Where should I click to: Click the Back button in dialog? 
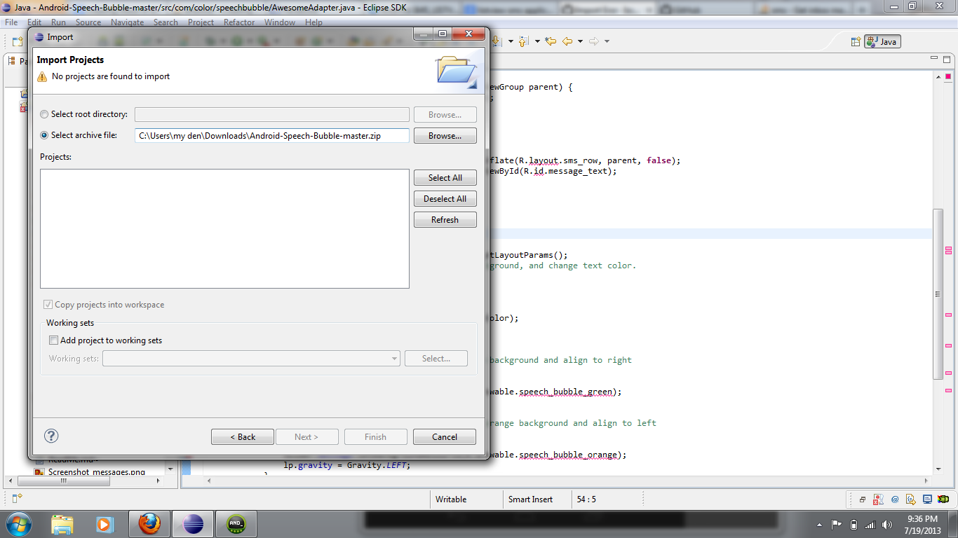click(x=242, y=436)
